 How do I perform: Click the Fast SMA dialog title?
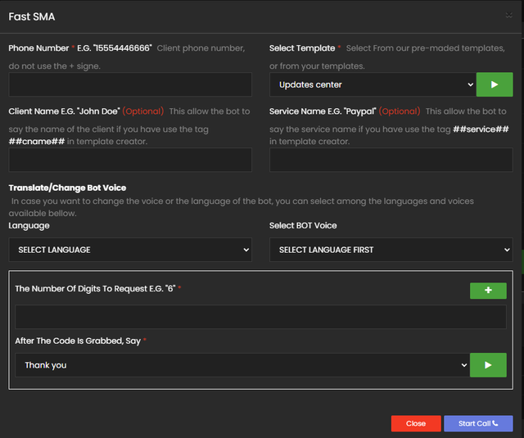(32, 16)
